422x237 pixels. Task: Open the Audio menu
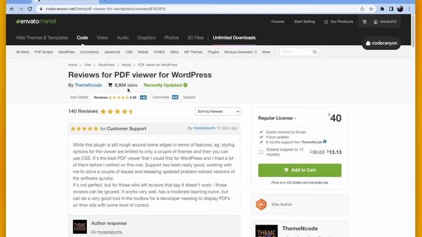[x=123, y=38]
